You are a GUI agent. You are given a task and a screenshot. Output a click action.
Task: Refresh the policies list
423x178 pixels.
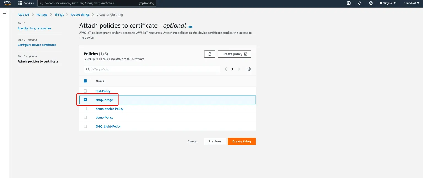tap(210, 54)
